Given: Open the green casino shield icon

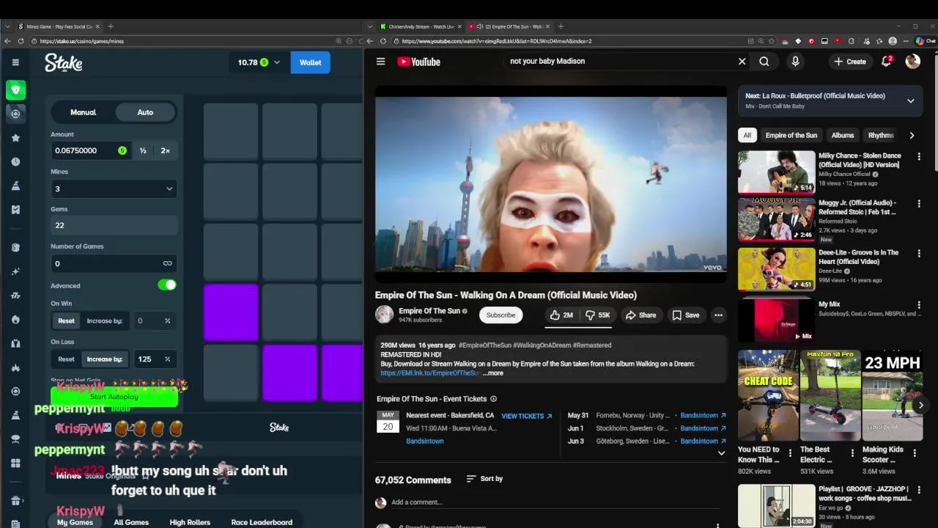Looking at the screenshot, I should (x=15, y=90).
